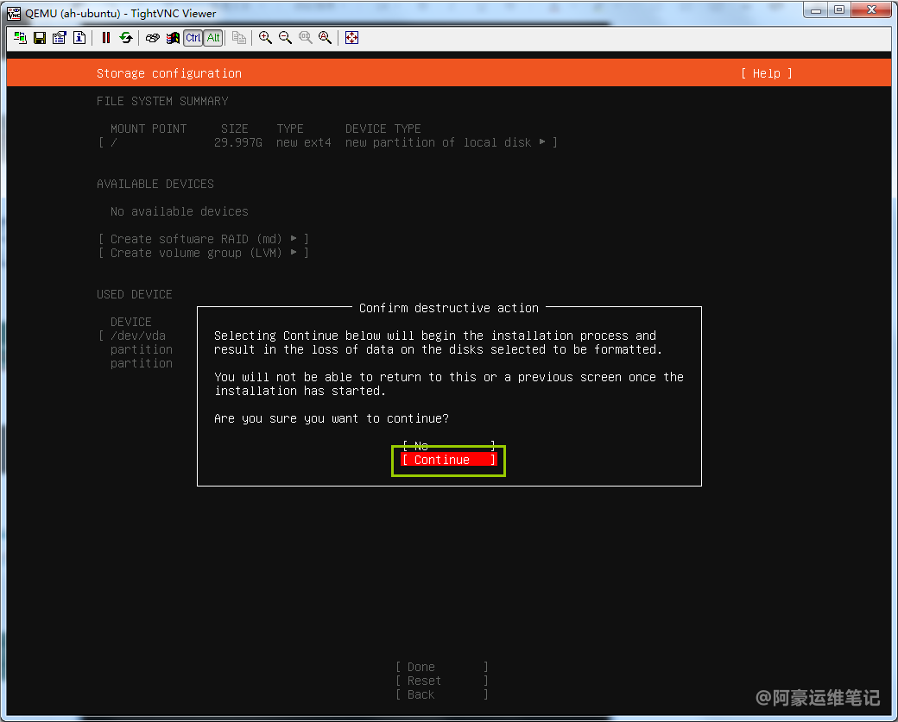Show connection info via the 'i' icon
898x722 pixels.
(x=79, y=38)
